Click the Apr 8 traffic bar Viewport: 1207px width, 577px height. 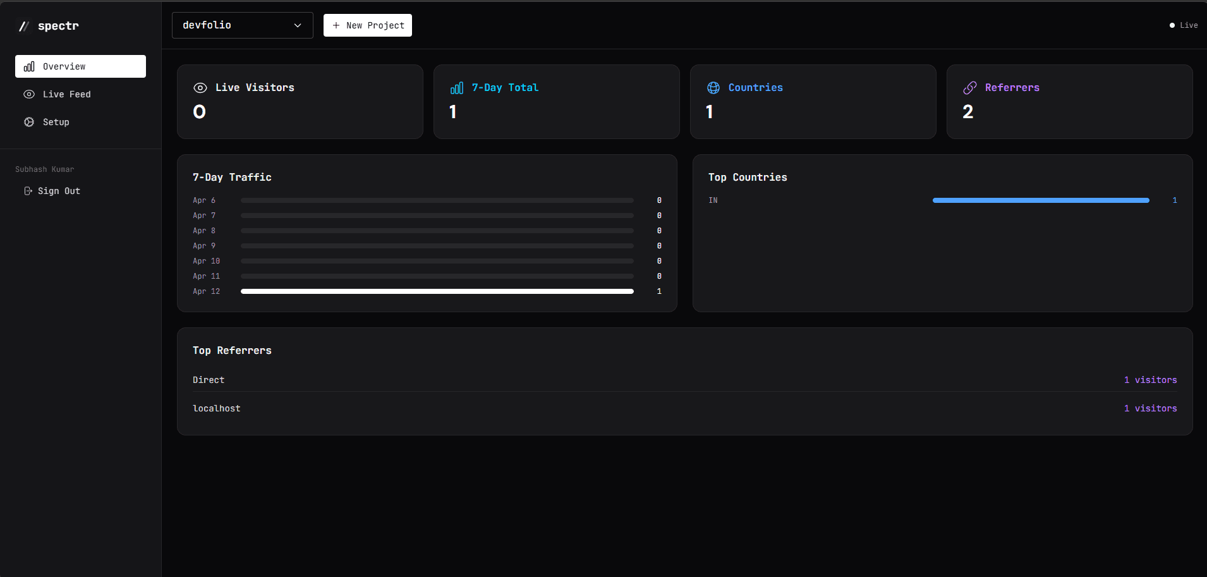tap(437, 231)
